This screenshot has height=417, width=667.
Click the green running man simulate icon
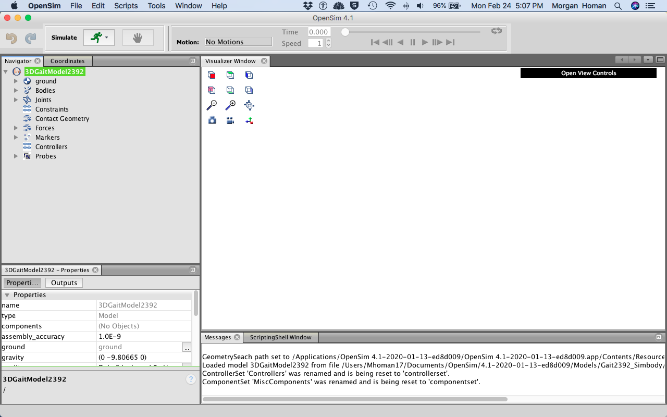pyautogui.click(x=96, y=37)
